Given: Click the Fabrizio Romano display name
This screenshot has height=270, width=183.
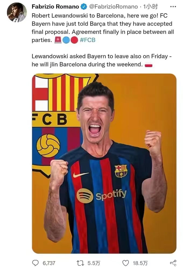Looking at the screenshot, I should pyautogui.click(x=55, y=7).
